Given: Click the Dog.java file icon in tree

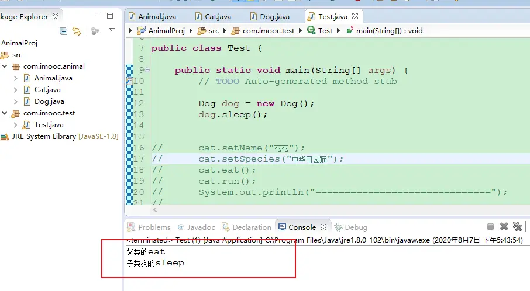Looking at the screenshot, I should pyautogui.click(x=27, y=101).
